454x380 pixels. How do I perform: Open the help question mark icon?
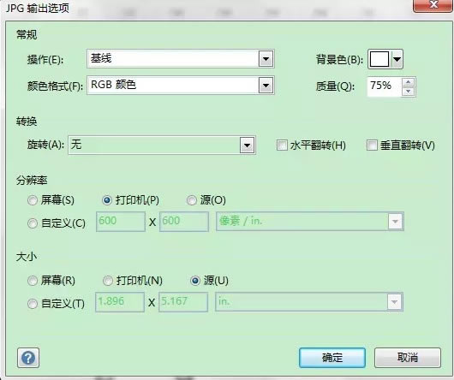pos(28,358)
